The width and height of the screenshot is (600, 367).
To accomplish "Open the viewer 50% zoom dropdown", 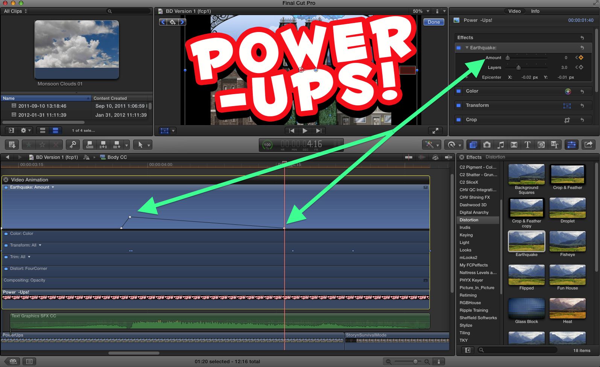I will click(x=421, y=11).
